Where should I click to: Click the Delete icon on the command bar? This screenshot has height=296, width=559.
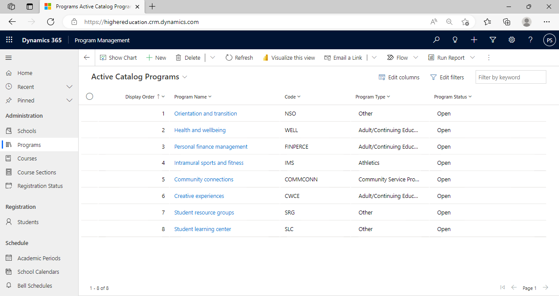178,57
